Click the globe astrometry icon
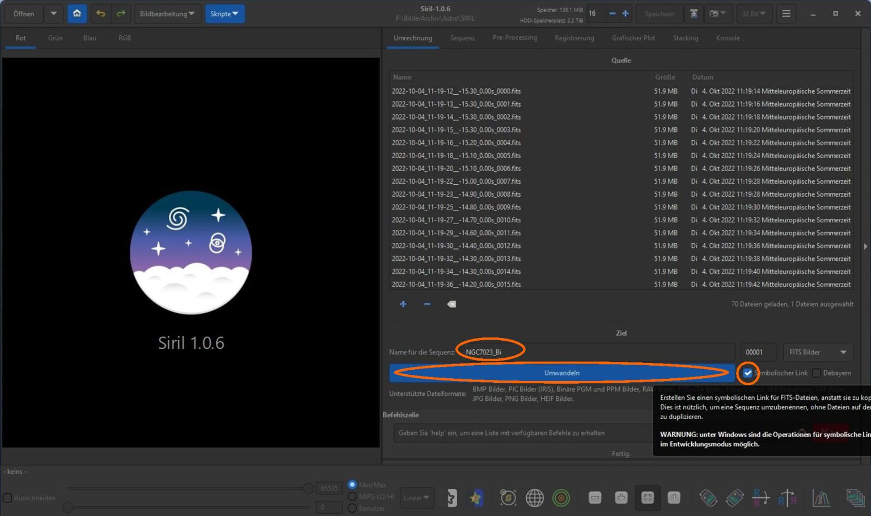 pos(534,498)
